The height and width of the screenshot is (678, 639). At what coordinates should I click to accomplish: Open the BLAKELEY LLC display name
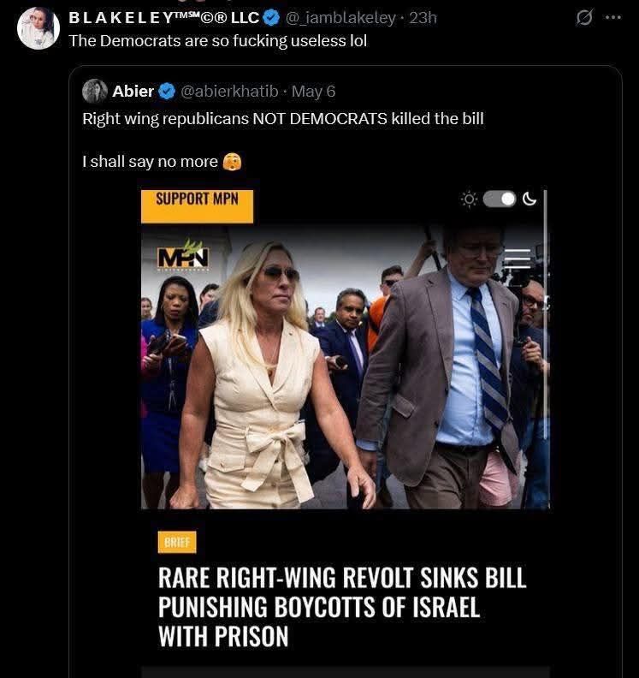click(163, 18)
